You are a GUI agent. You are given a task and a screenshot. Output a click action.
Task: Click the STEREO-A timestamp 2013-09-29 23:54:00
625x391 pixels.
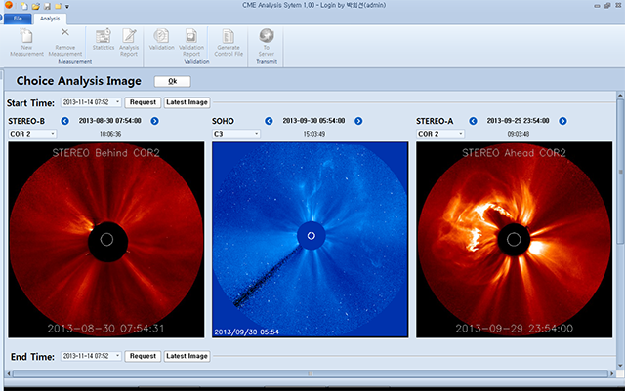click(518, 121)
